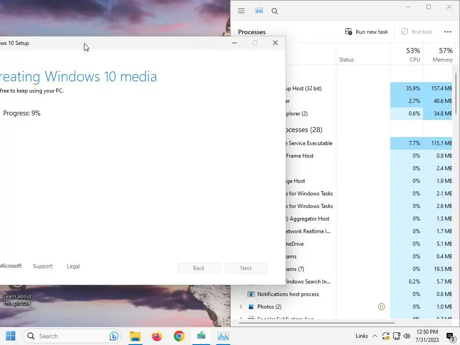The image size is (460, 345).
Task: Select the 157.4 MB memory cell
Action: (438, 88)
